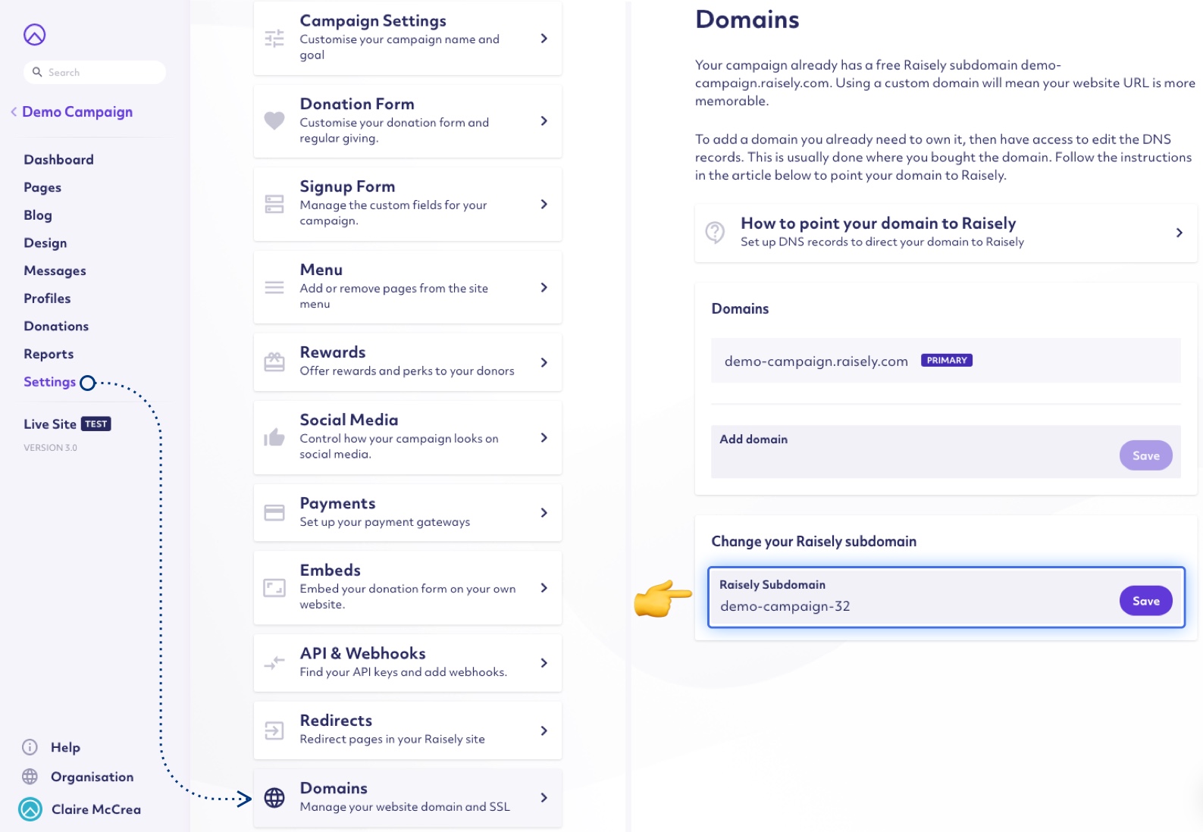This screenshot has width=1203, height=832.
Task: Click the Raisely logo icon at top of sidebar
Action: click(35, 35)
